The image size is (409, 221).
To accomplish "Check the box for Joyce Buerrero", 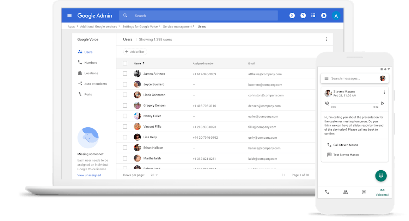I will [125, 84].
